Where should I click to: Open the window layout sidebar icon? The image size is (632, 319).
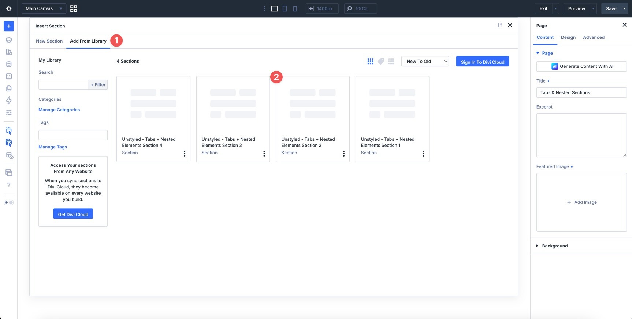9,173
